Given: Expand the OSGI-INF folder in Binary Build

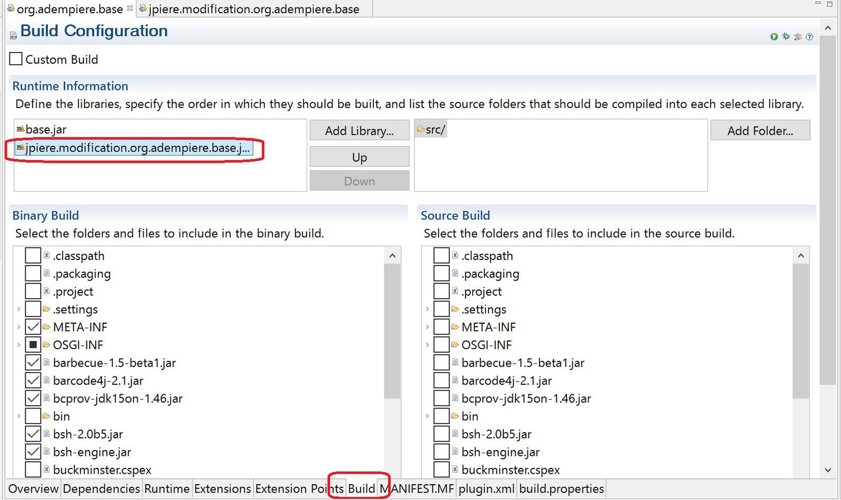Looking at the screenshot, I should pyautogui.click(x=19, y=345).
